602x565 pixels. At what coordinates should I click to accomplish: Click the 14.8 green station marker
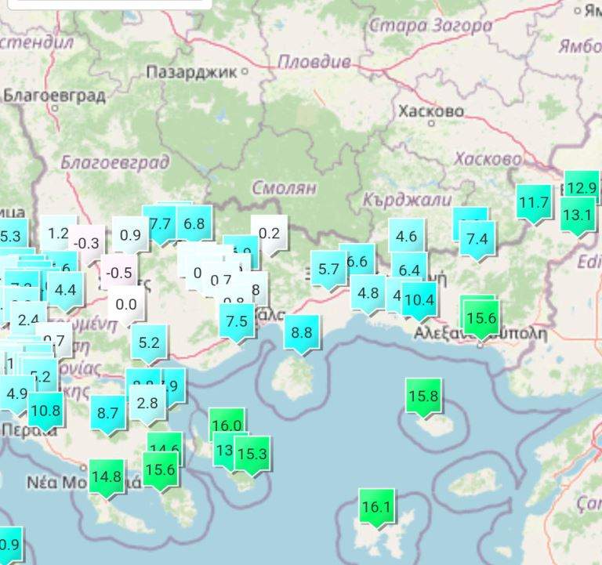[x=107, y=476]
